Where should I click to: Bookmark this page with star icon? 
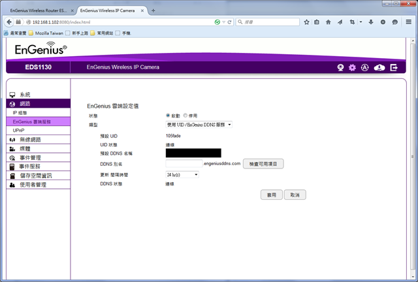pos(306,22)
